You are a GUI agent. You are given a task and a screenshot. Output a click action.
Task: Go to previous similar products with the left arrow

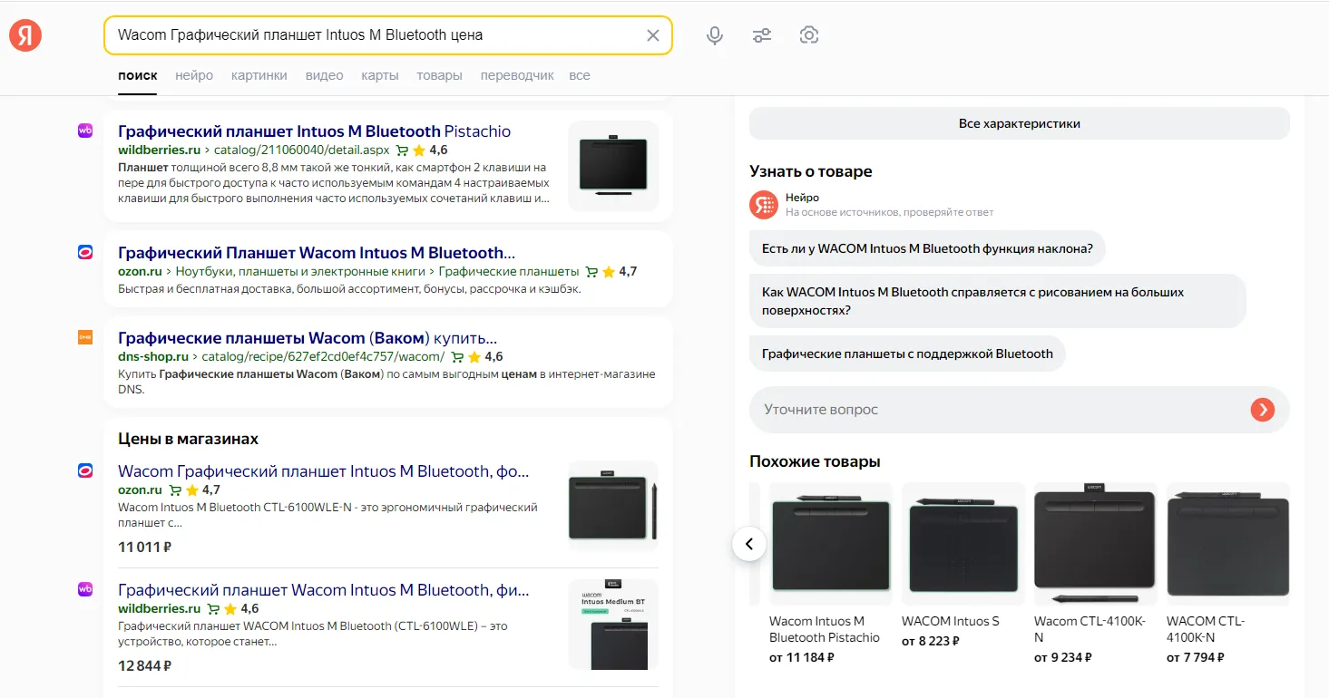click(x=749, y=544)
